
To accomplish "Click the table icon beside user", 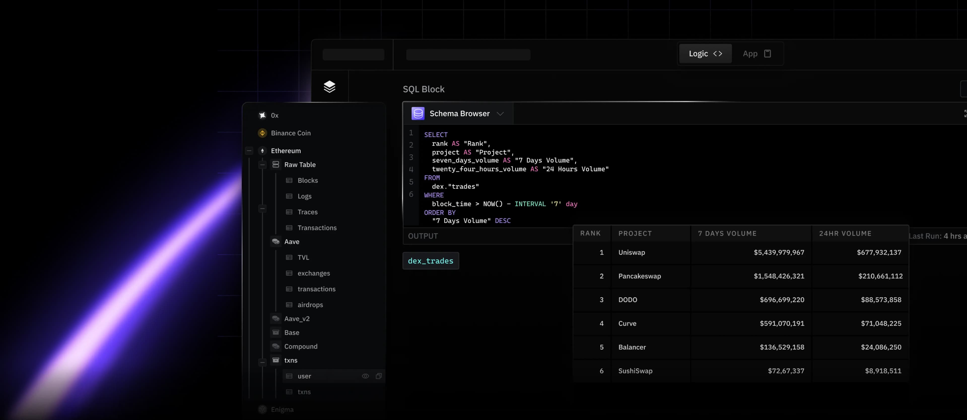I will (x=289, y=376).
